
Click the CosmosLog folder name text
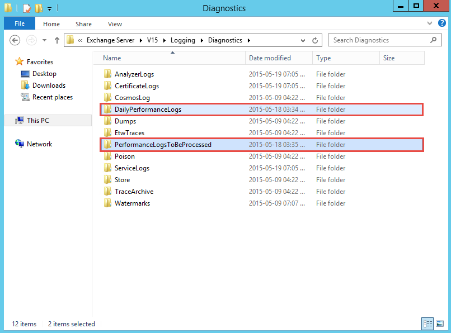[x=132, y=98]
